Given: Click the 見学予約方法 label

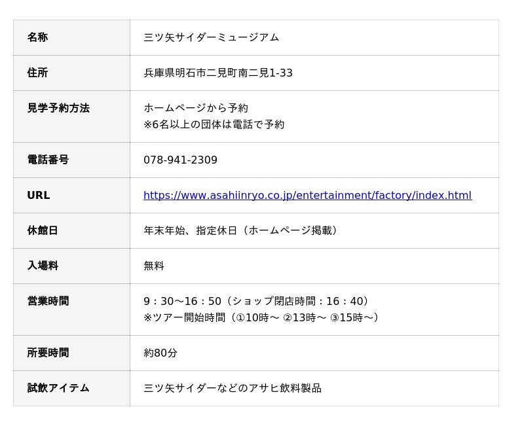Looking at the screenshot, I should (x=58, y=108).
